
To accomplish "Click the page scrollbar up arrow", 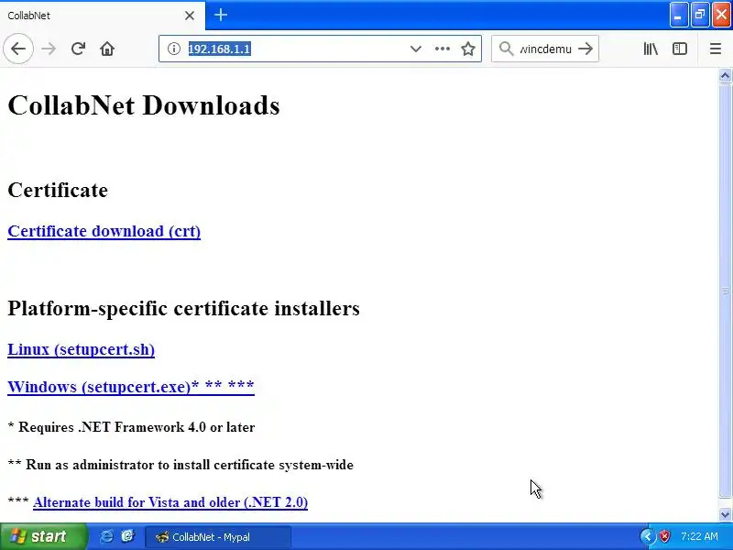I will coord(725,75).
